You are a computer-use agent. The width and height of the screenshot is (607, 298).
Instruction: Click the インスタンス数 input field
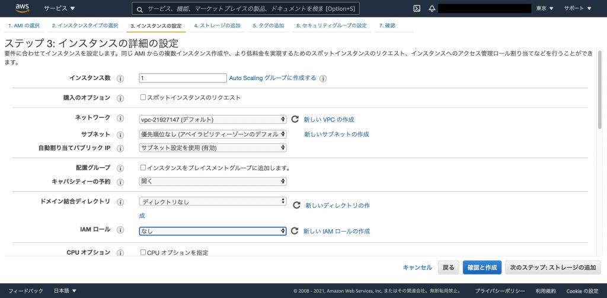coord(183,78)
